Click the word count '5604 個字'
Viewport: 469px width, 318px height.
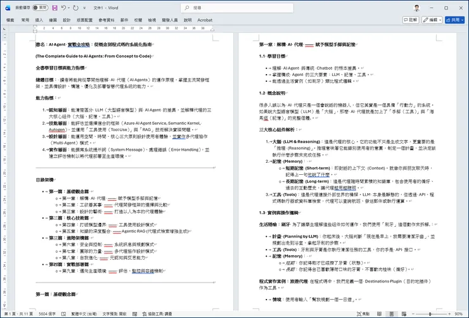pos(47,314)
